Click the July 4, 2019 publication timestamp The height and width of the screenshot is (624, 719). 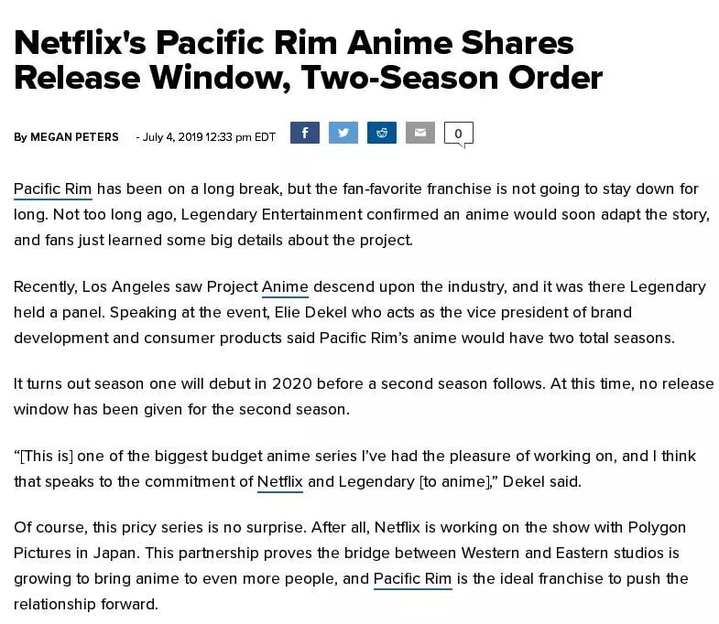(x=209, y=137)
